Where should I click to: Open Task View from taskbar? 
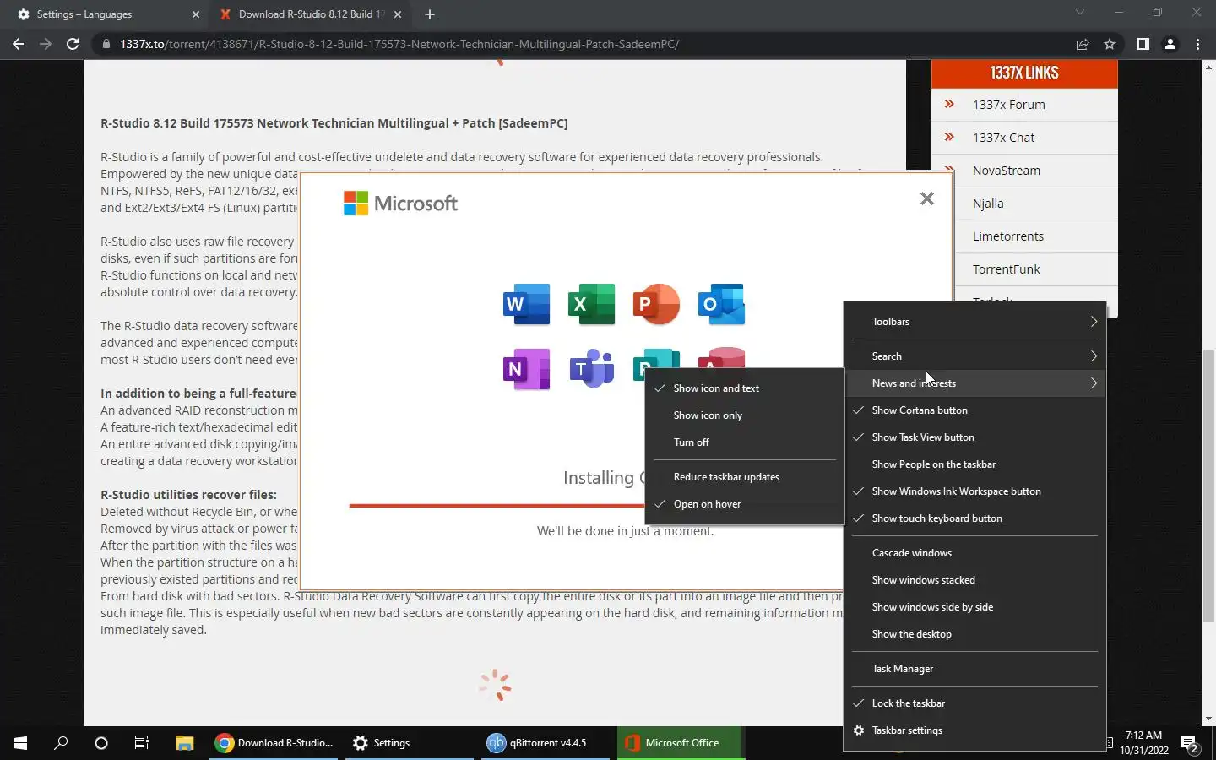[142, 743]
